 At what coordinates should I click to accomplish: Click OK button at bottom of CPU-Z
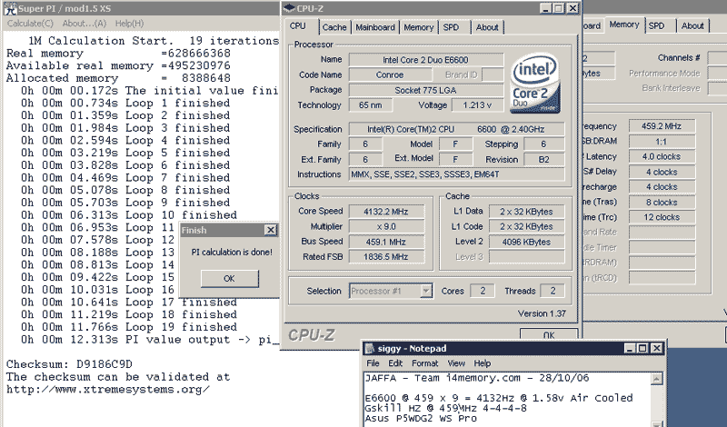coord(548,335)
